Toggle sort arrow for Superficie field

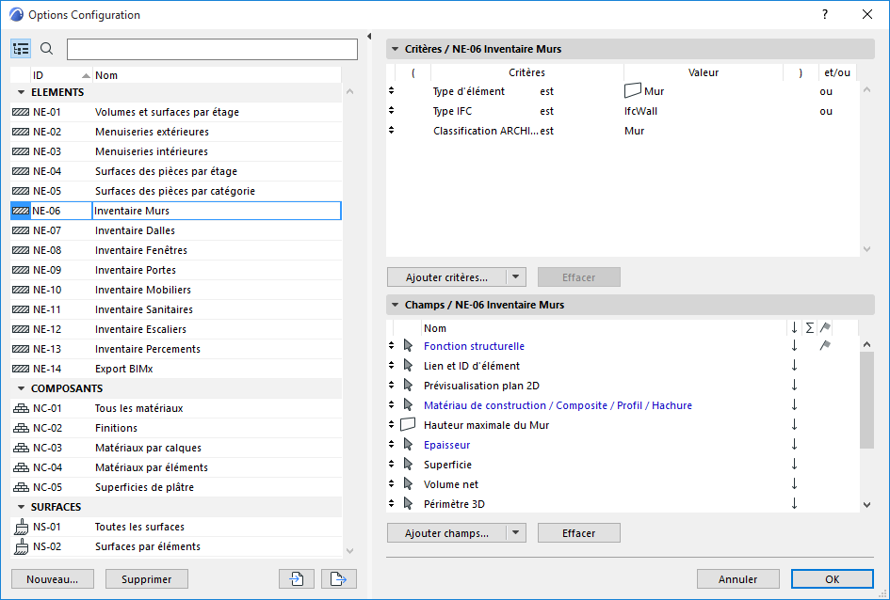point(794,465)
